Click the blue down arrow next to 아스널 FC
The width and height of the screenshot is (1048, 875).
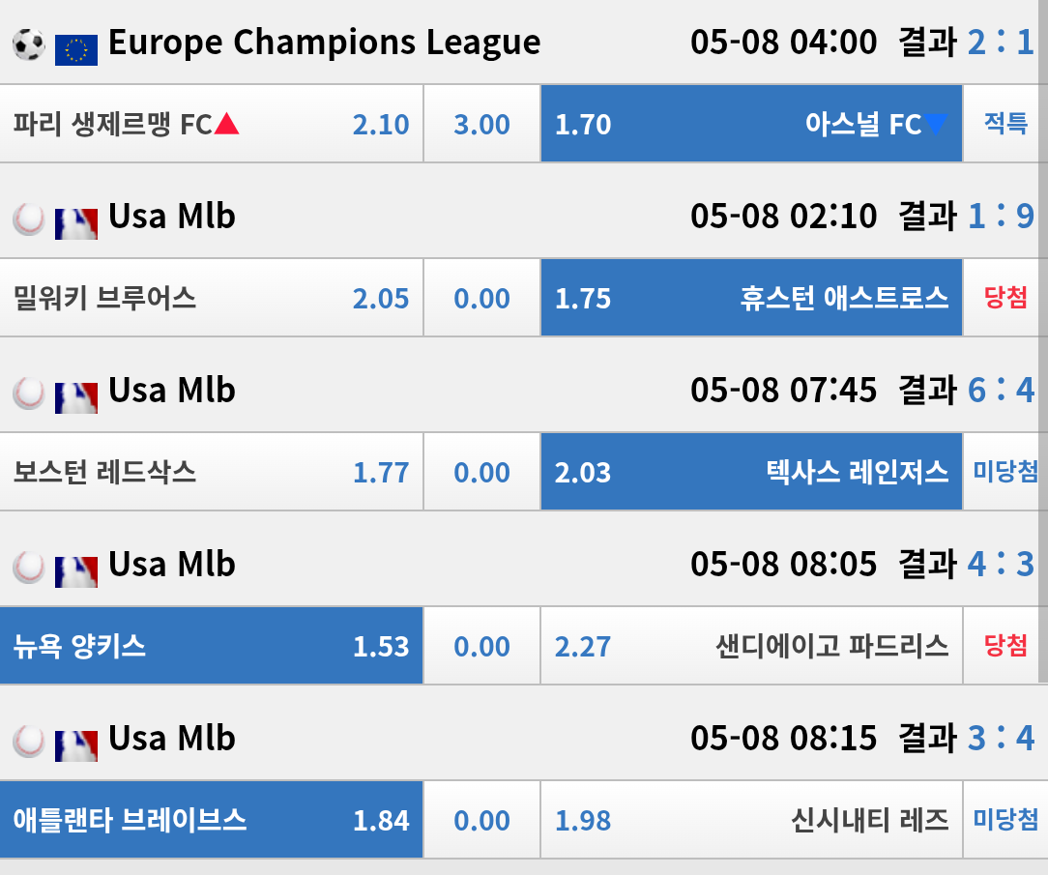point(935,123)
